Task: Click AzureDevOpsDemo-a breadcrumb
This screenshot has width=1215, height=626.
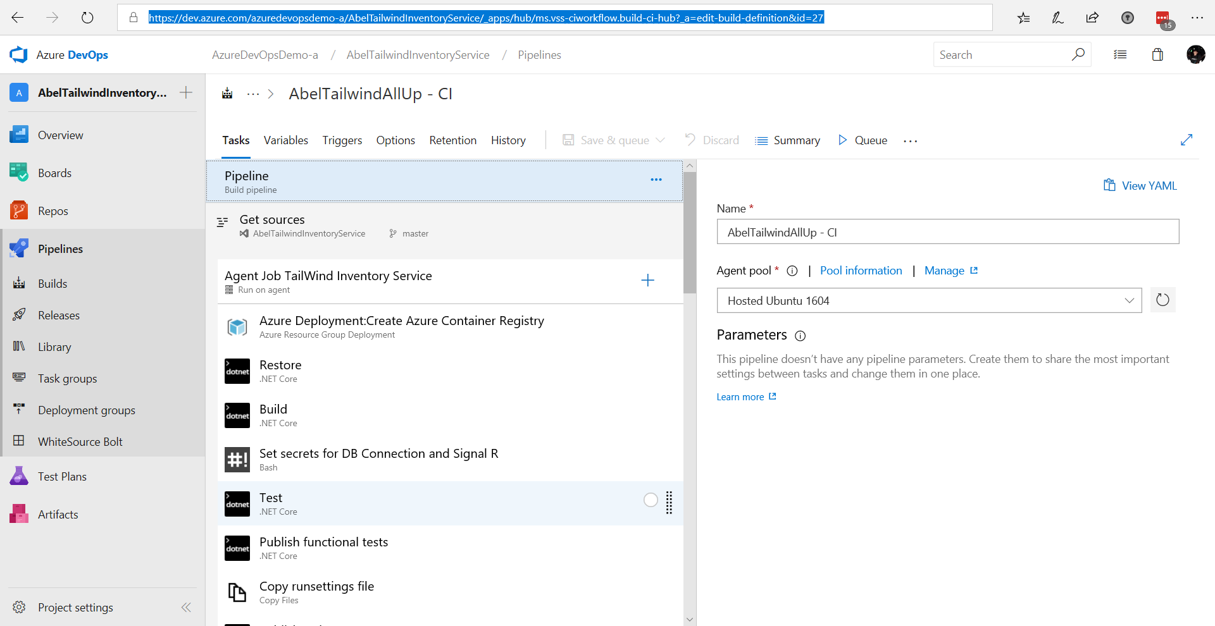Action: 265,55
